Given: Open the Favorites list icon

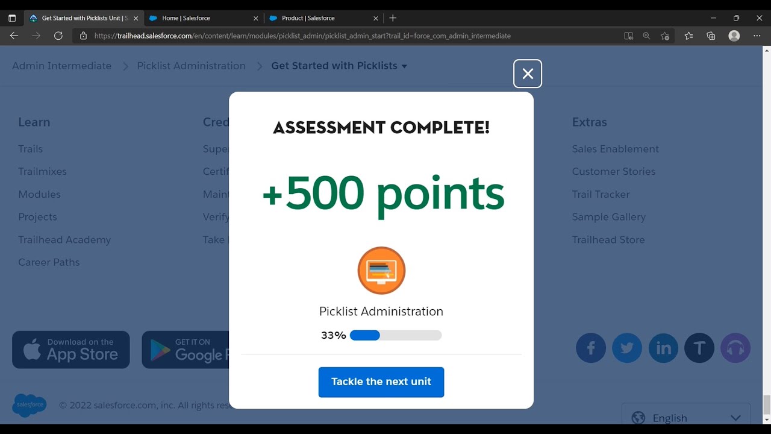Looking at the screenshot, I should (x=688, y=36).
